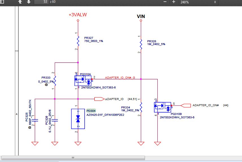Zoom out with the minus button
The height and width of the screenshot is (162, 242).
coord(165,2)
